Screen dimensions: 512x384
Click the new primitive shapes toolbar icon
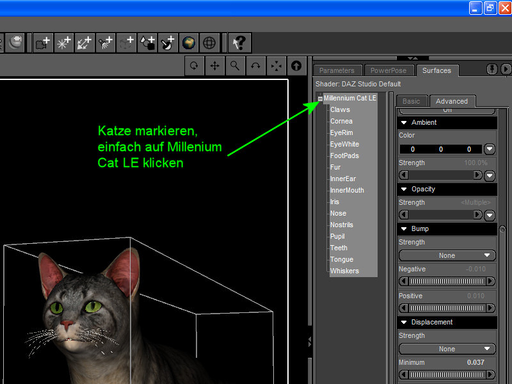point(147,43)
